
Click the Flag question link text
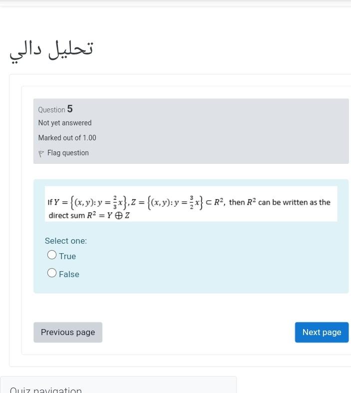click(68, 153)
